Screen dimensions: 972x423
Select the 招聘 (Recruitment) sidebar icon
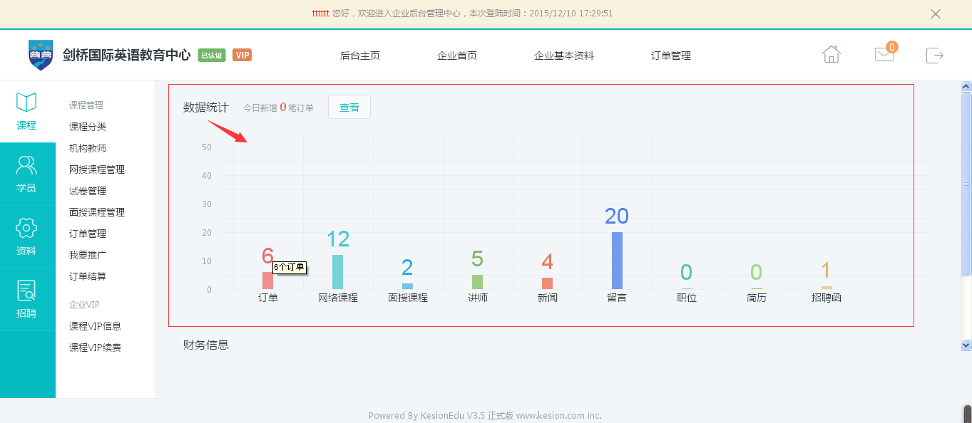coord(26,299)
